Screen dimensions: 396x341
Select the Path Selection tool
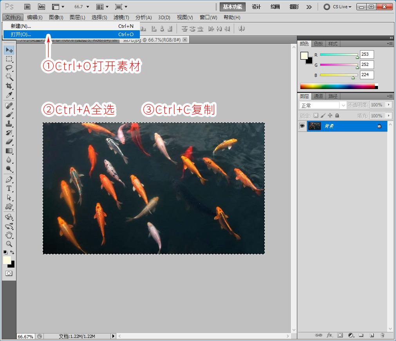9,197
